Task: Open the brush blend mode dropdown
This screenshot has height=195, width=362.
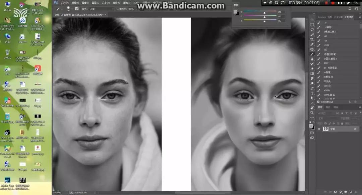Action: [101, 9]
